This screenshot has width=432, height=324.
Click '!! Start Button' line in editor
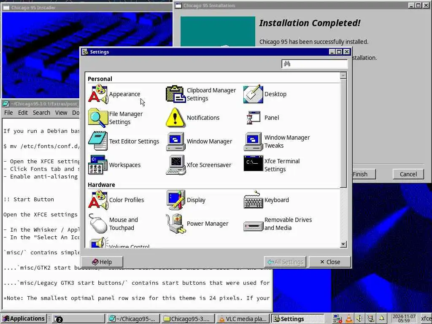[29, 200]
